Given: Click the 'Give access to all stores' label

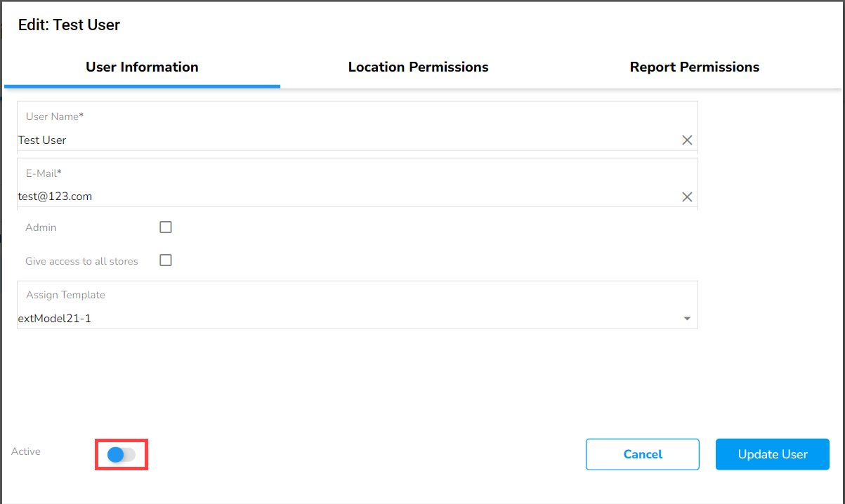Looking at the screenshot, I should 81,261.
